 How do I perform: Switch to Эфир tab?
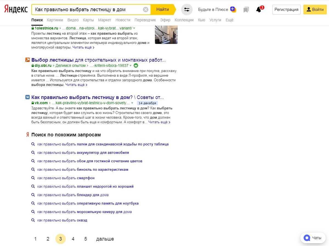(x=165, y=20)
